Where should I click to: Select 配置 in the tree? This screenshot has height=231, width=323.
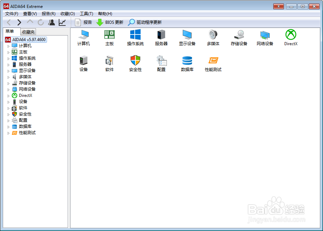point(23,120)
